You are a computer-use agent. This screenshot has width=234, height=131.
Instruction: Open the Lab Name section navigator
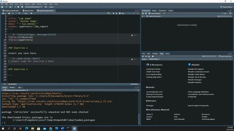12,84
